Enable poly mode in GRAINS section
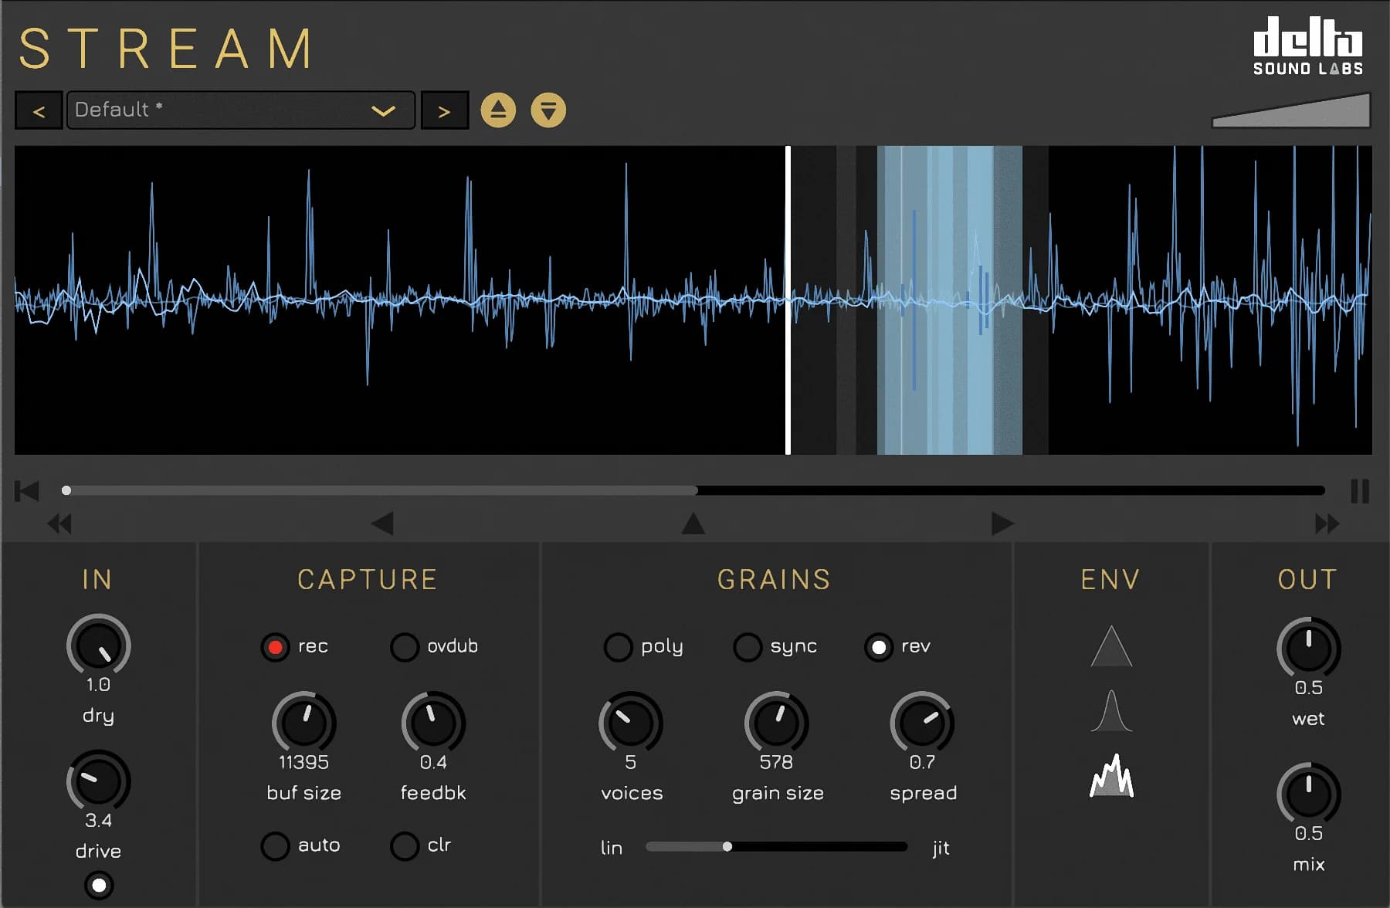The height and width of the screenshot is (908, 1390). tap(619, 647)
